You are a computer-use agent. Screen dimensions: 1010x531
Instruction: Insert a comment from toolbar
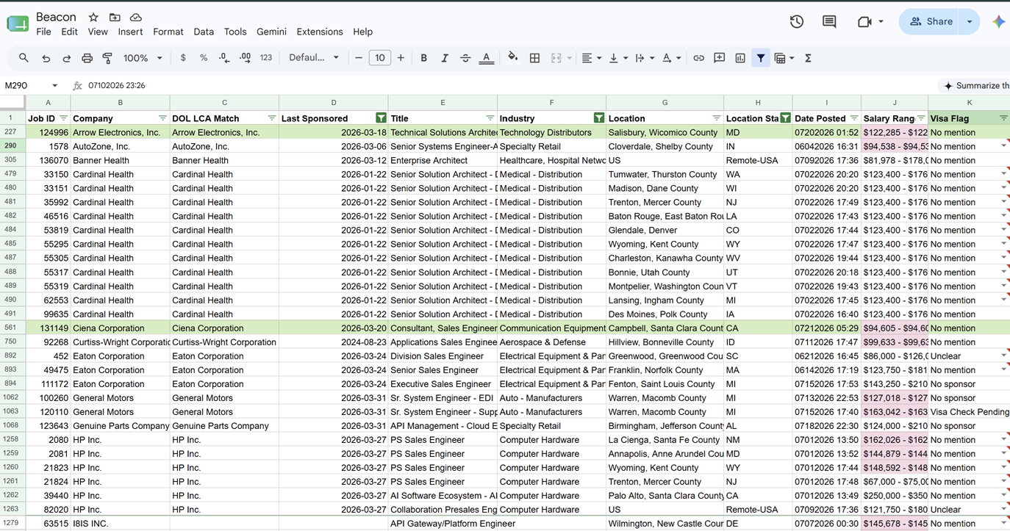(x=720, y=58)
